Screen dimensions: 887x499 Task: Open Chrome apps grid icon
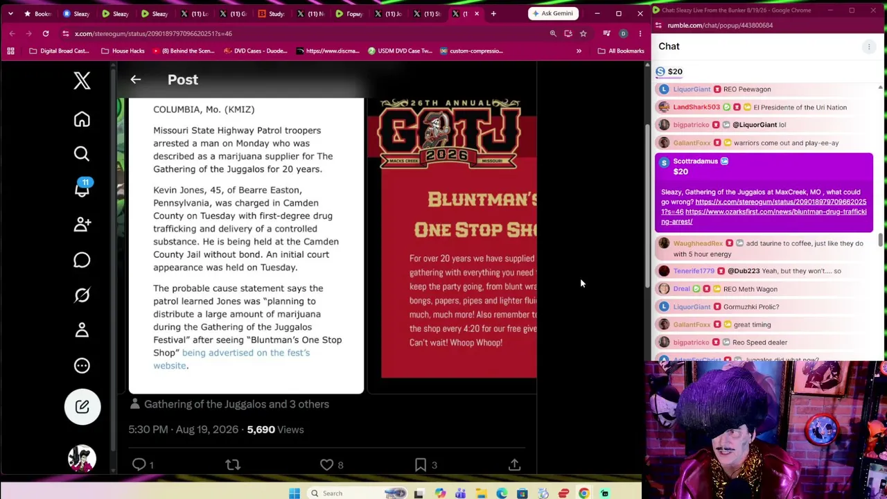[x=10, y=51]
